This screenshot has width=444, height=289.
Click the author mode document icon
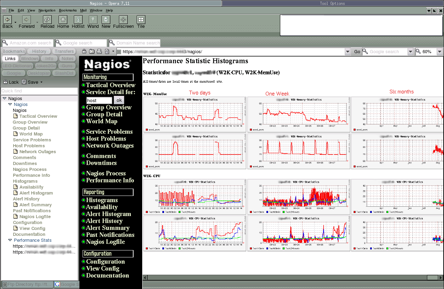107,51
